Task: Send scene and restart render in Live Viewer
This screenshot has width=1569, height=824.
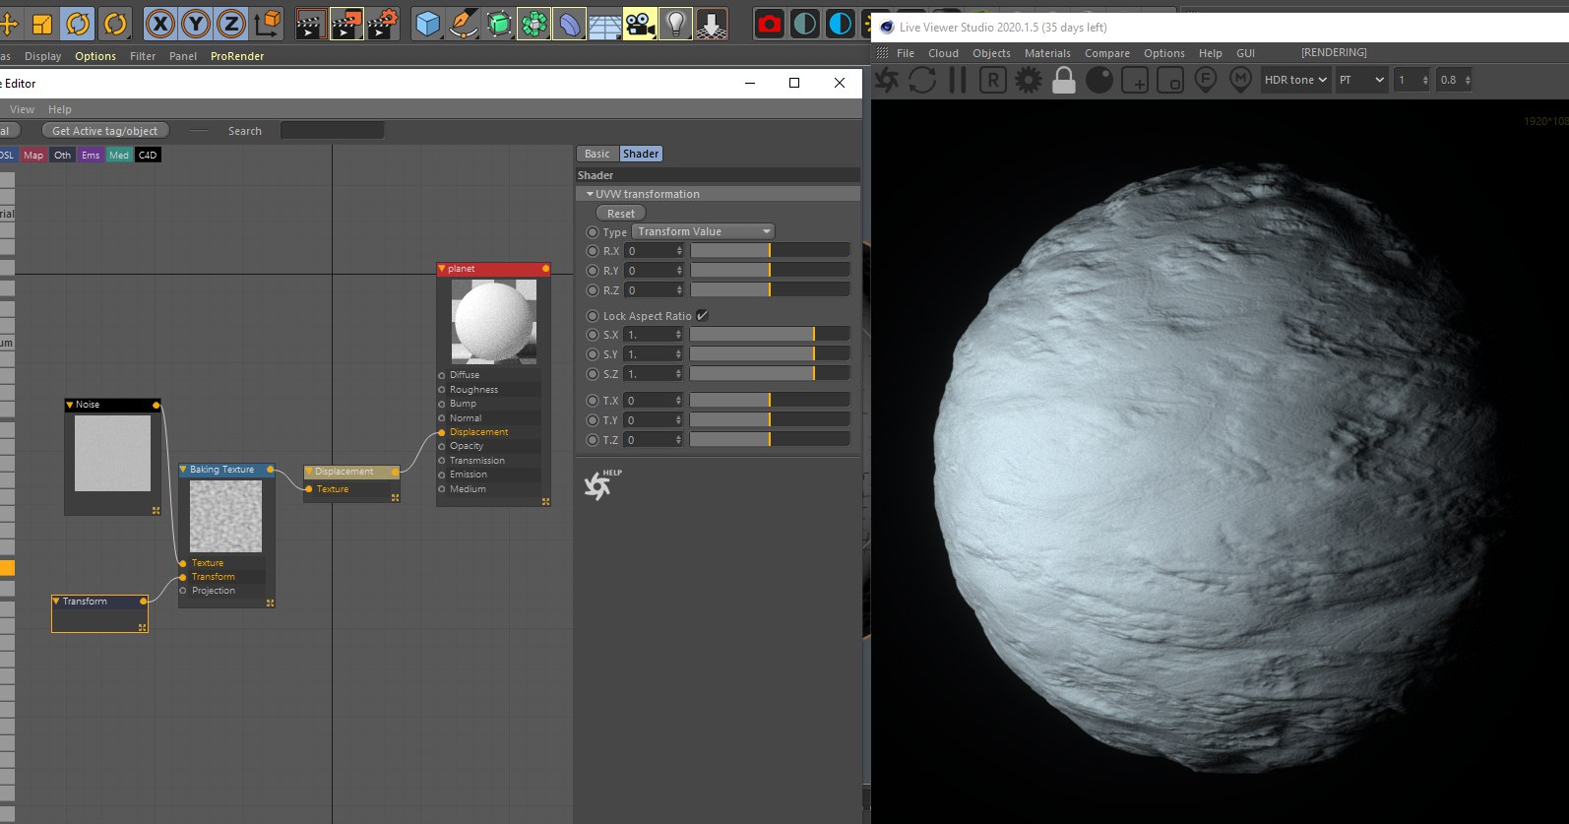Action: coord(886,80)
